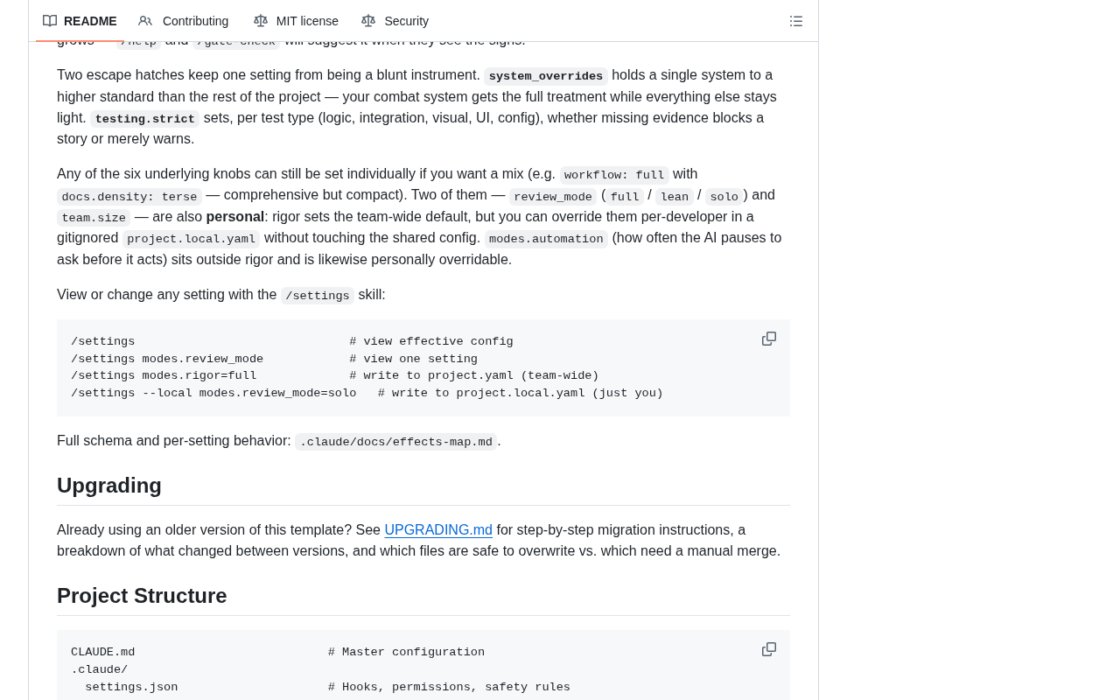This screenshot has width=1120, height=700.
Task: Click the Contributing people icon
Action: (x=145, y=21)
